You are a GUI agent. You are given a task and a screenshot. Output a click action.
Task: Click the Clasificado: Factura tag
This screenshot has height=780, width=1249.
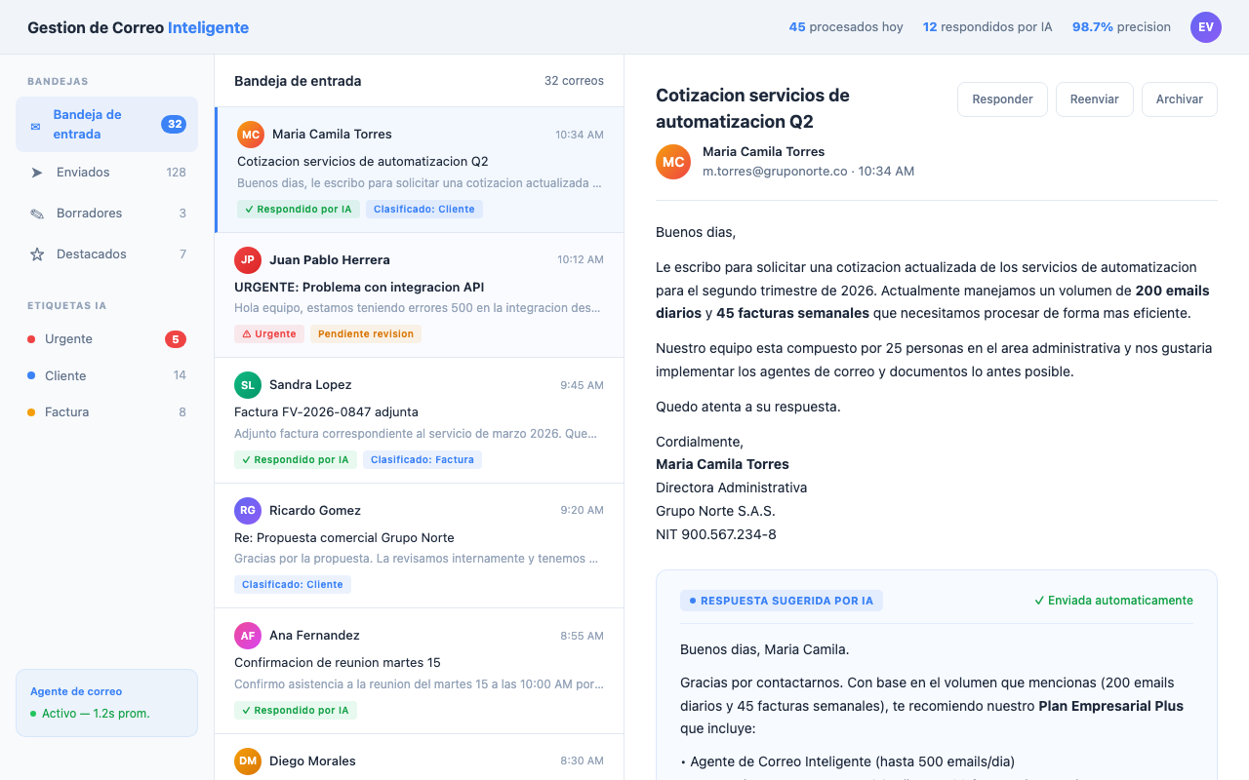click(423, 459)
